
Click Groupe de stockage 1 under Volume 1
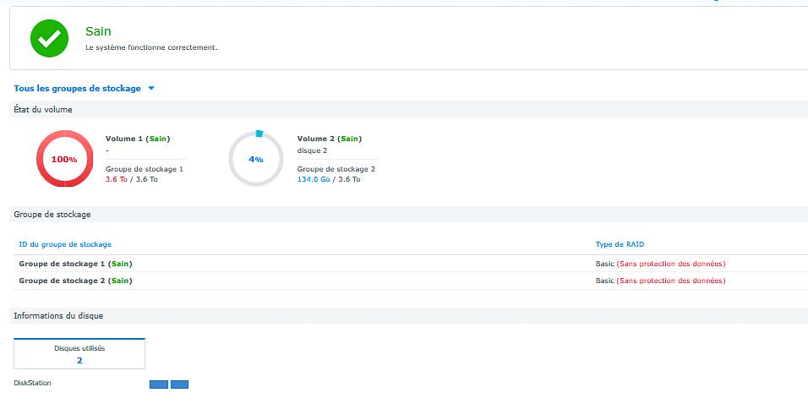pyautogui.click(x=144, y=169)
